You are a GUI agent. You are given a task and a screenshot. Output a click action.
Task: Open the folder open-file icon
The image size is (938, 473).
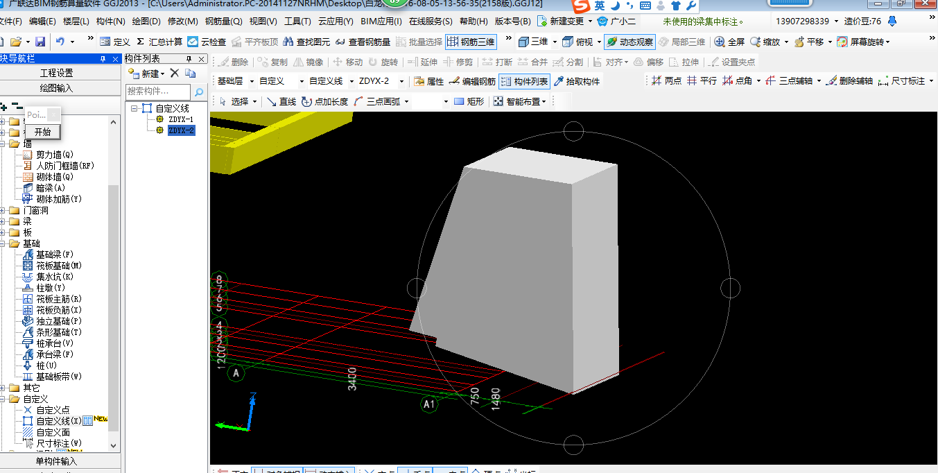[x=16, y=42]
